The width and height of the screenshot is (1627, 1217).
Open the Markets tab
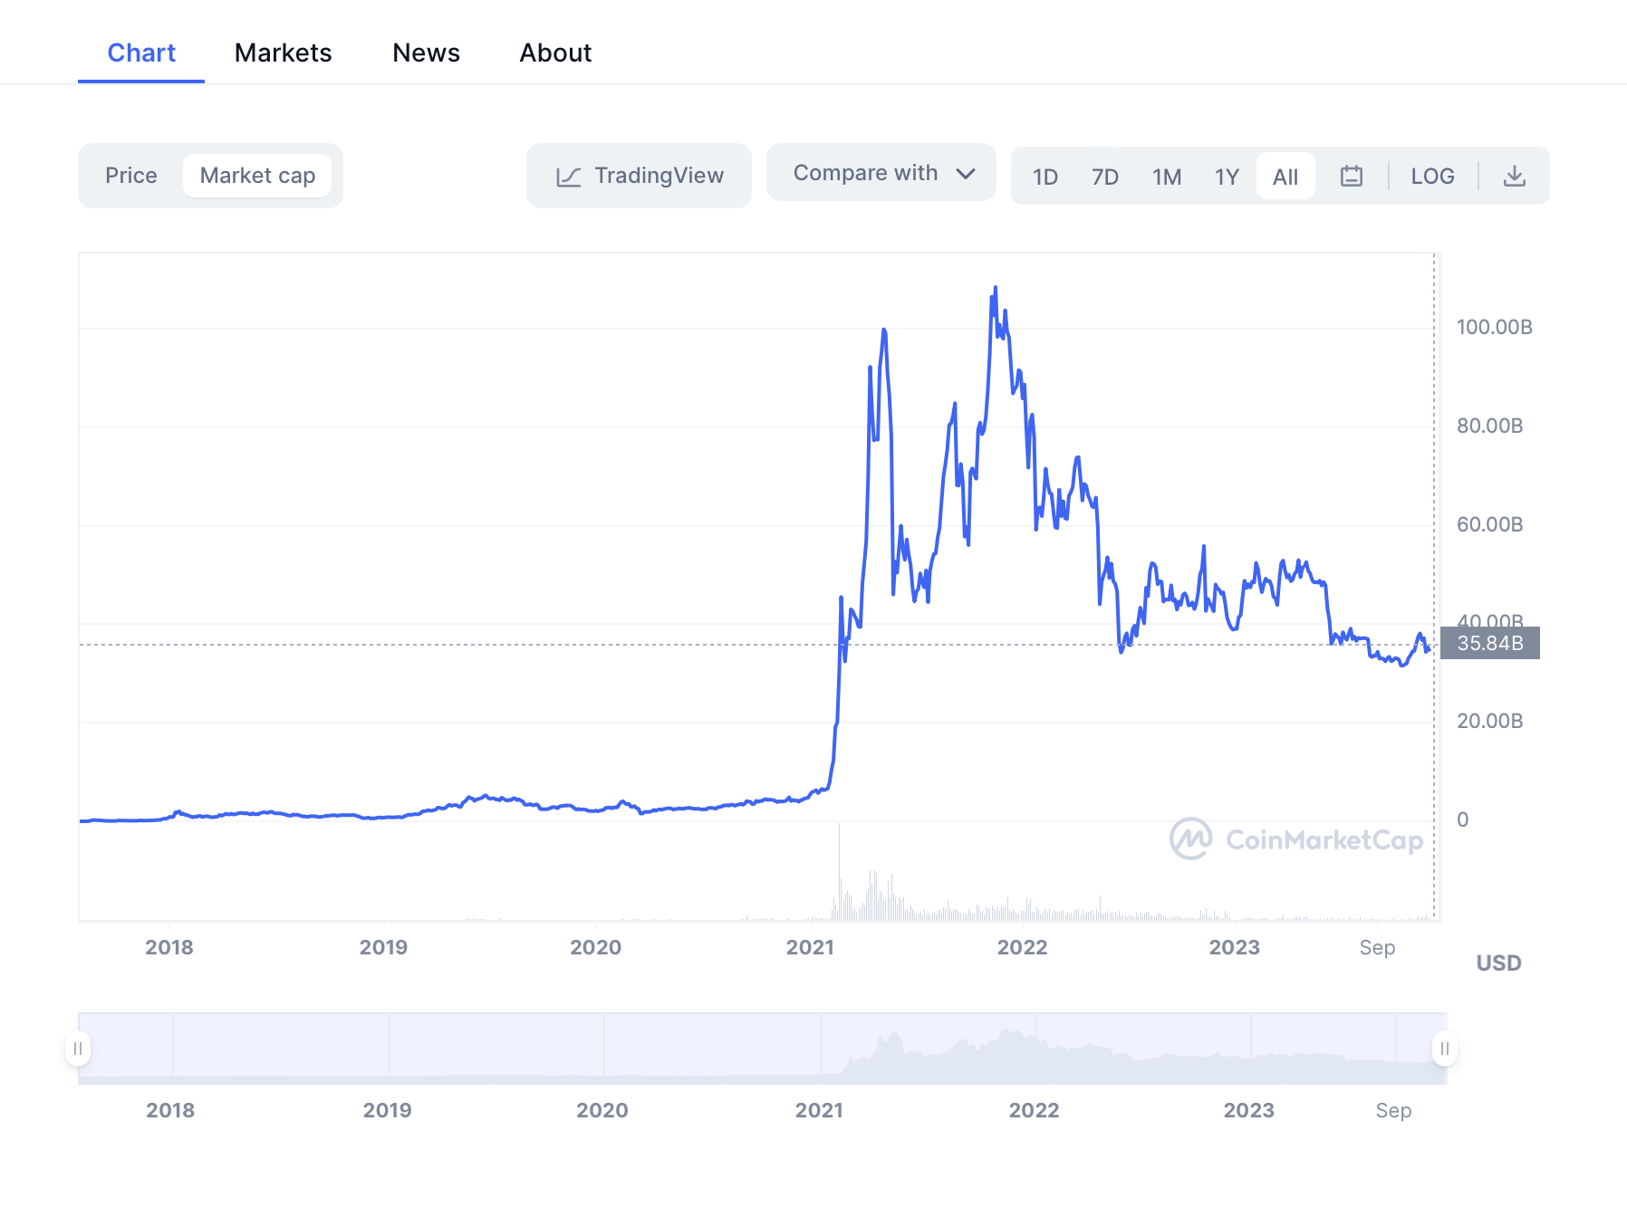click(x=283, y=53)
